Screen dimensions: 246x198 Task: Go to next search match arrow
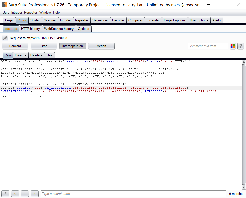coord(35,194)
